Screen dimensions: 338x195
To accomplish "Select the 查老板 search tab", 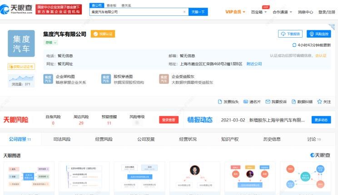I will click(111, 5).
